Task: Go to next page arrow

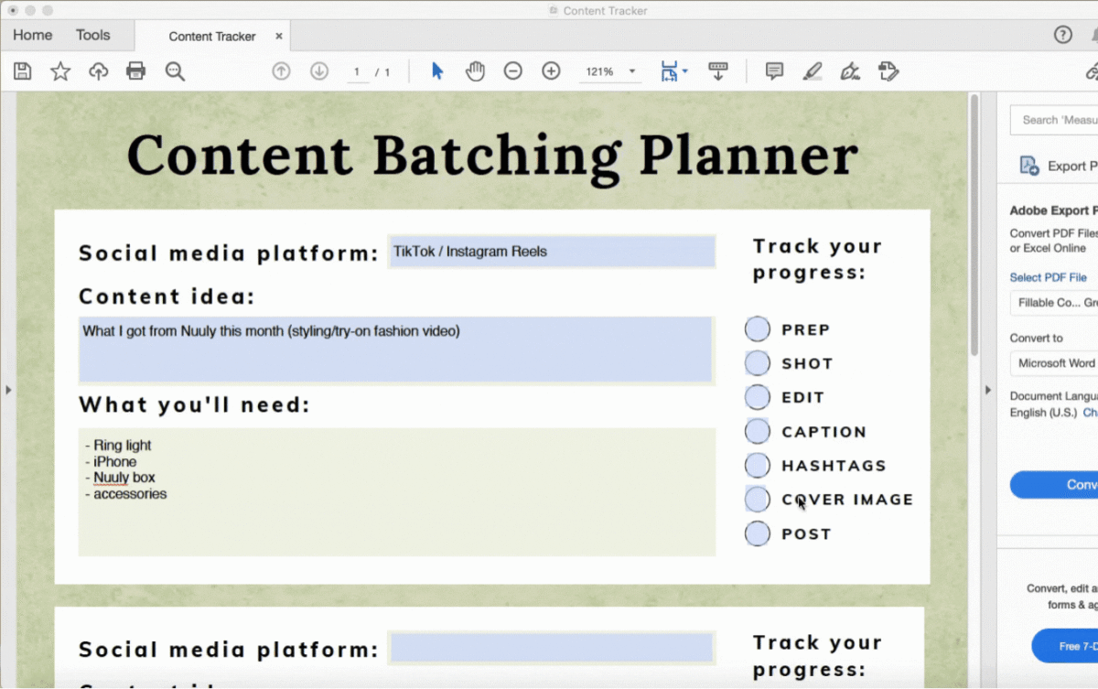Action: click(319, 71)
